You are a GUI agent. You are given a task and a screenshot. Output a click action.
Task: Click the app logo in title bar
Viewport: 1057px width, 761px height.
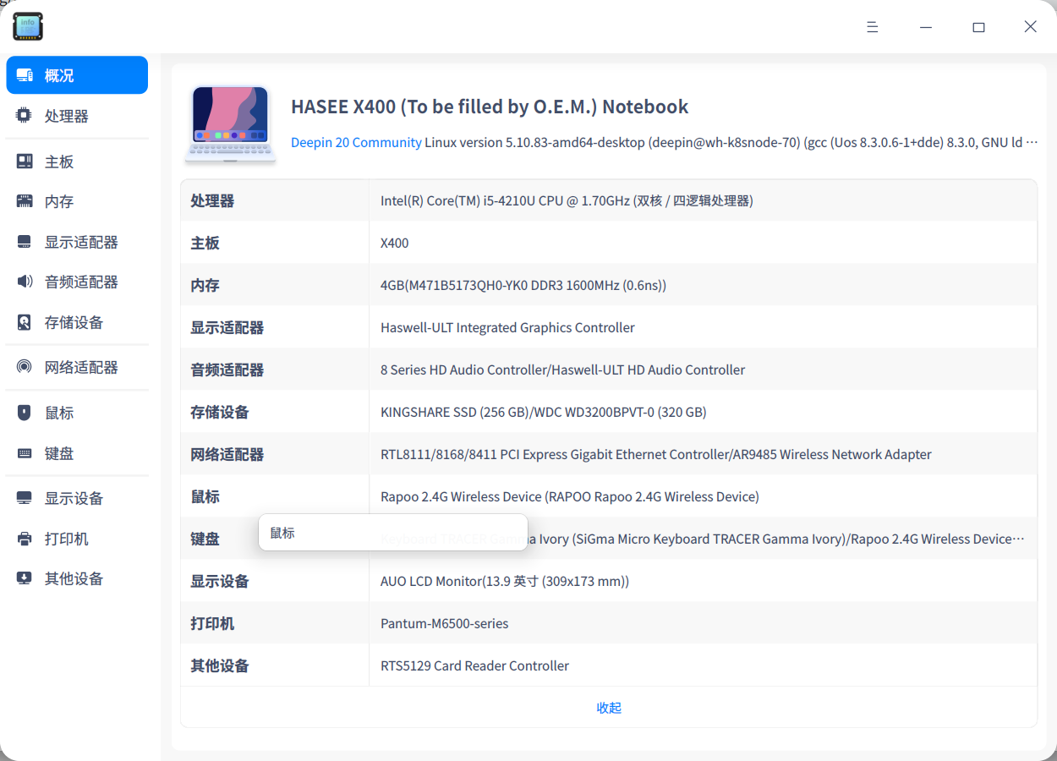tap(27, 26)
